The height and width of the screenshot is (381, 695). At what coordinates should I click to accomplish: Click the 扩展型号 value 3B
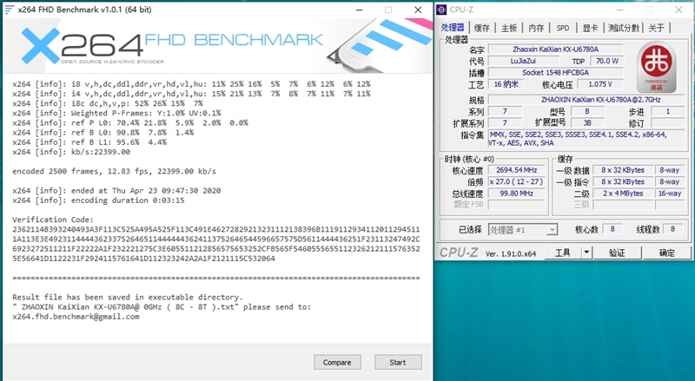pyautogui.click(x=587, y=122)
